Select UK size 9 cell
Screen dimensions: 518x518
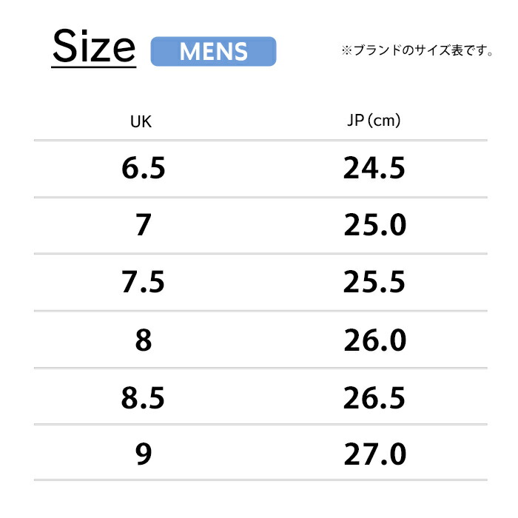coord(144,454)
